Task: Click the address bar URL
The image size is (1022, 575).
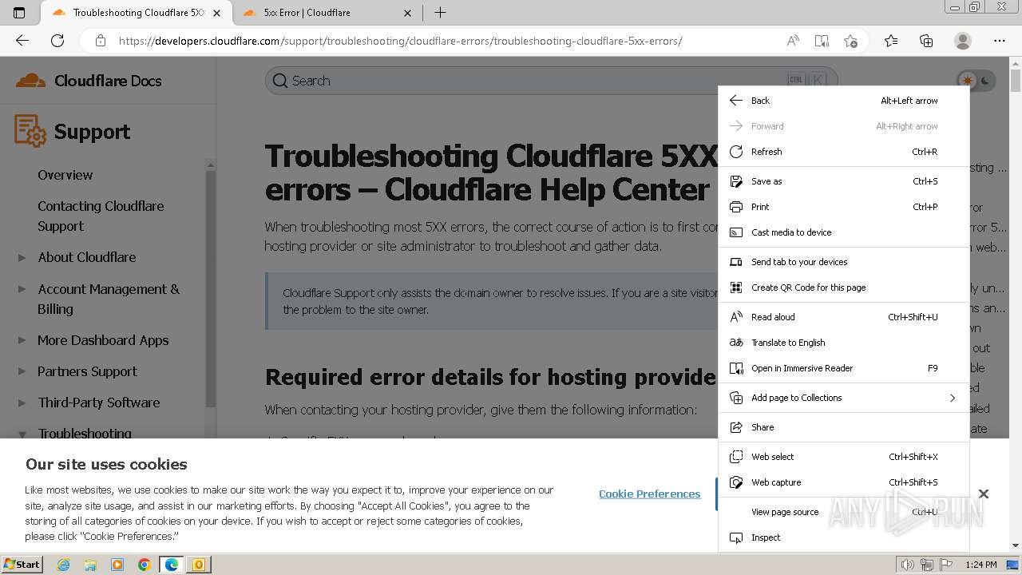Action: pyautogui.click(x=400, y=41)
